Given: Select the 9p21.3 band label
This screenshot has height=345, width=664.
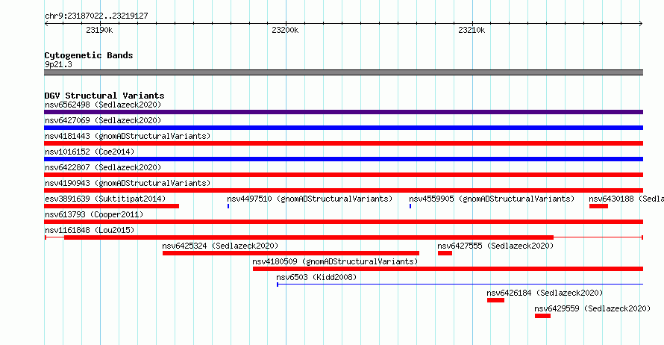Looking at the screenshot, I should point(58,64).
